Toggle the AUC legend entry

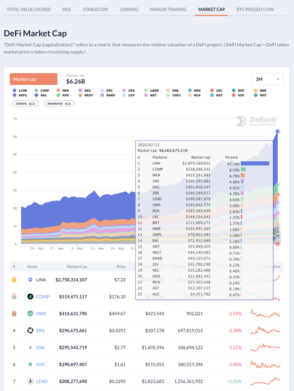238,95
